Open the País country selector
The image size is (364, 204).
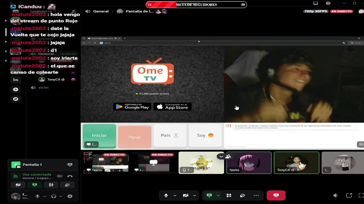click(x=170, y=135)
